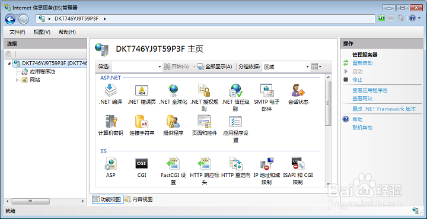
Task: Click the 停止 action link
Action: click(x=358, y=80)
